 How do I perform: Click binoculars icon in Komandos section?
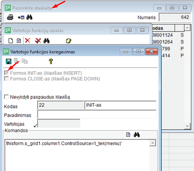pos(137,135)
